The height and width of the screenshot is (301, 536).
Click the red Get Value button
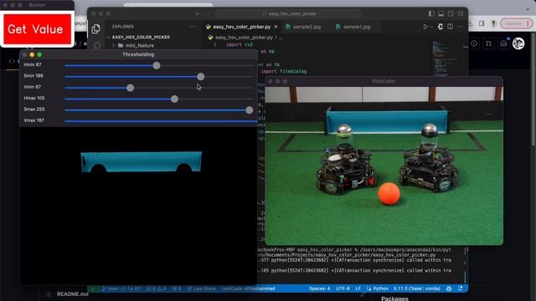click(x=37, y=29)
